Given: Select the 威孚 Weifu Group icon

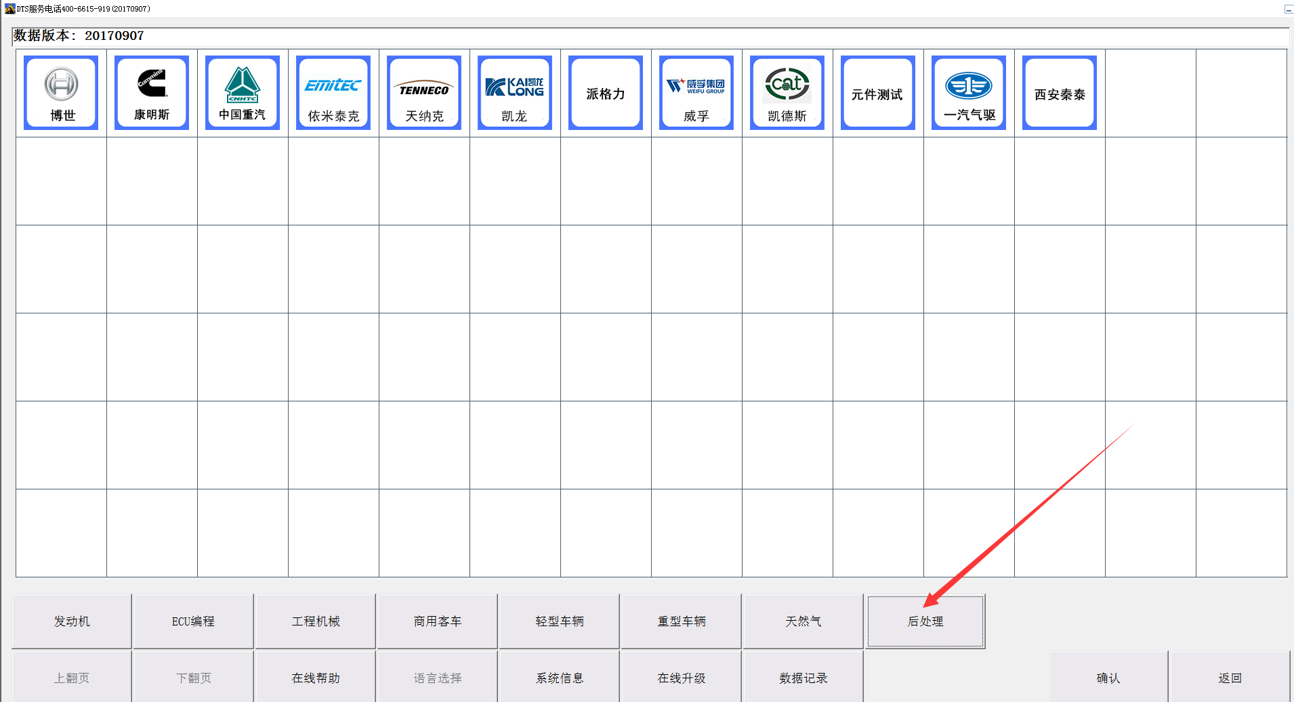Looking at the screenshot, I should point(696,93).
